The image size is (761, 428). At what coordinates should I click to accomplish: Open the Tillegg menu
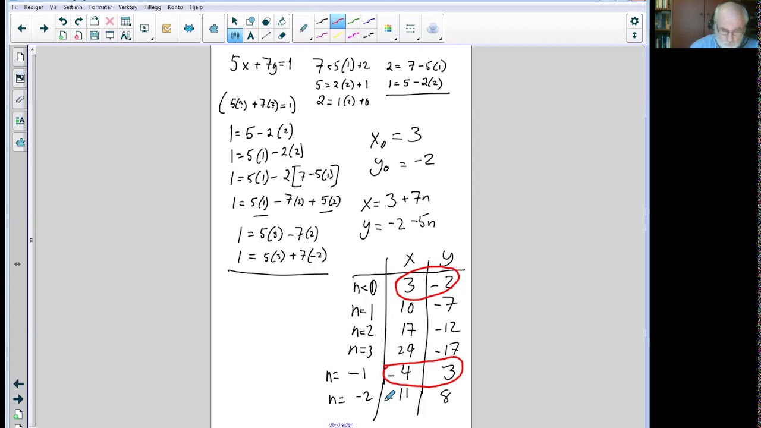(x=152, y=7)
